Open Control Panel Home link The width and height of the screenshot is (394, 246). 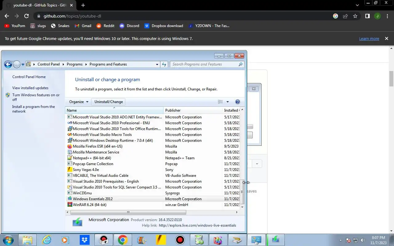29,77
